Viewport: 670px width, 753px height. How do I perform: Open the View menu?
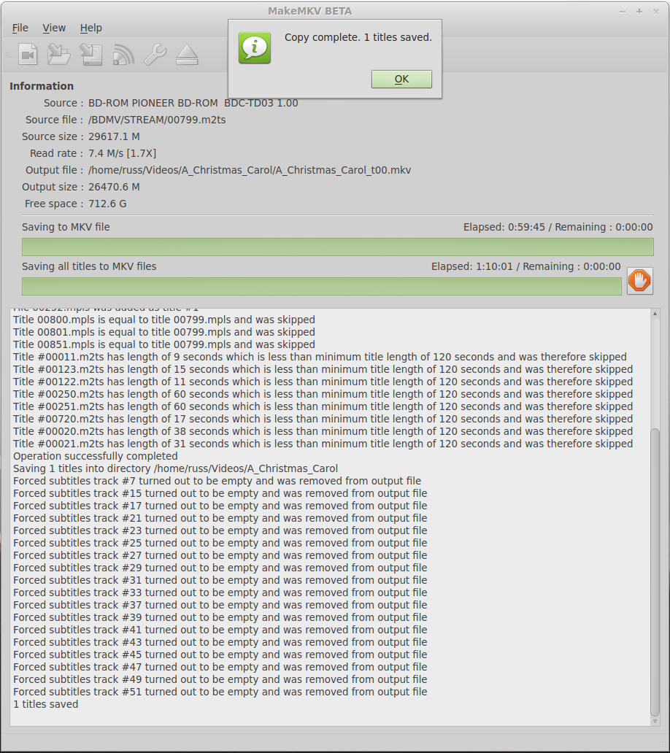point(54,28)
